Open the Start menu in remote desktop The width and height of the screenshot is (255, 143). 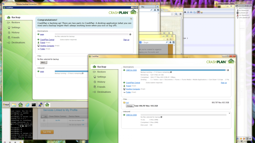(x=5, y=105)
